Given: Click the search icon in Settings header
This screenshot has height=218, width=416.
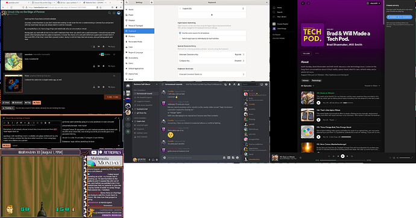Looking at the screenshot, I should [127, 2].
